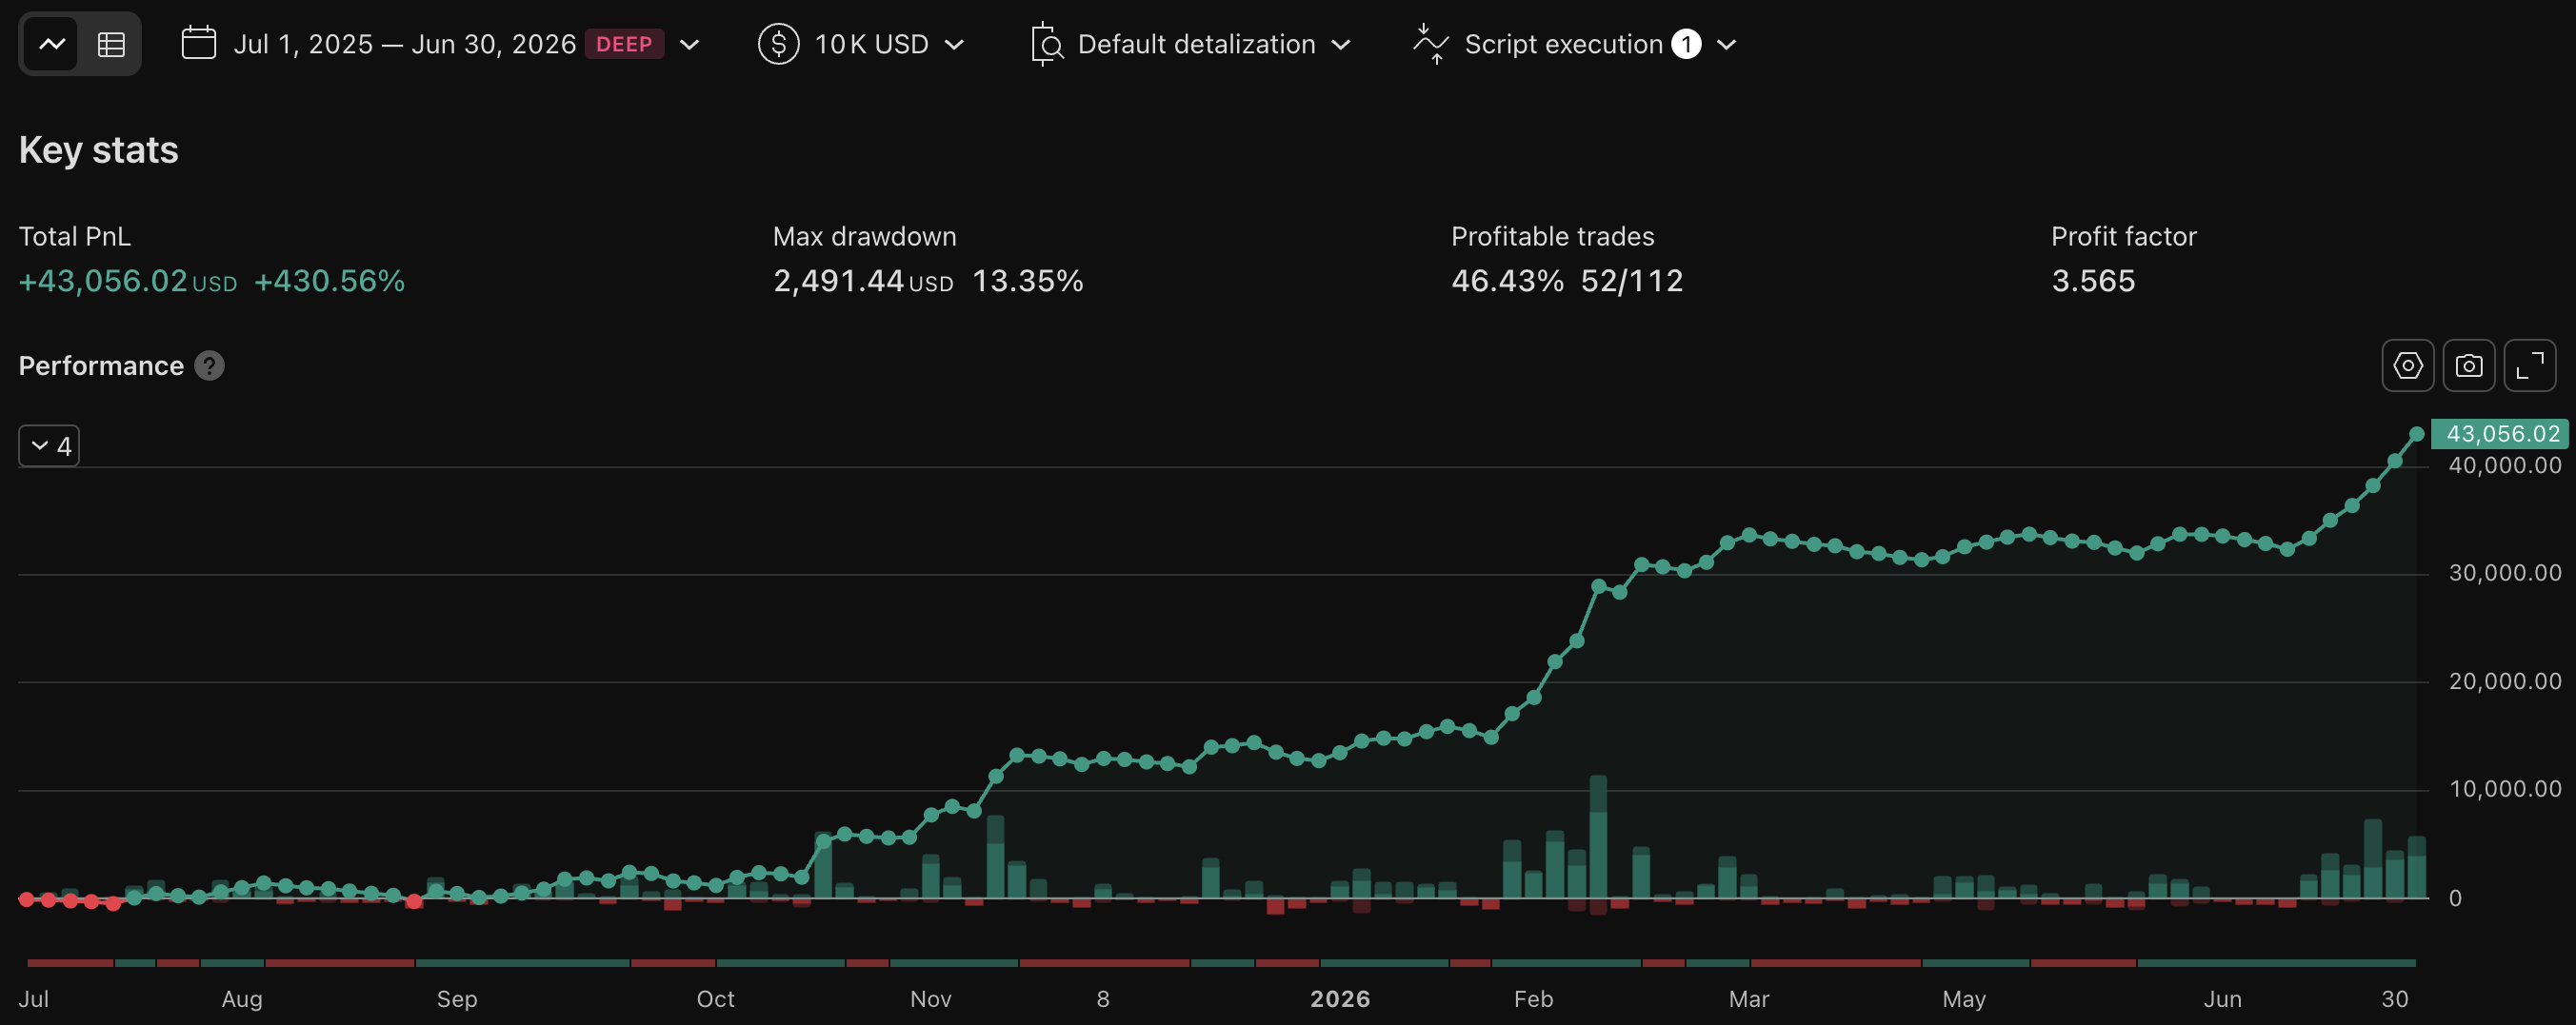2576x1025 pixels.
Task: Click the detalization magnifier icon
Action: 1046,44
